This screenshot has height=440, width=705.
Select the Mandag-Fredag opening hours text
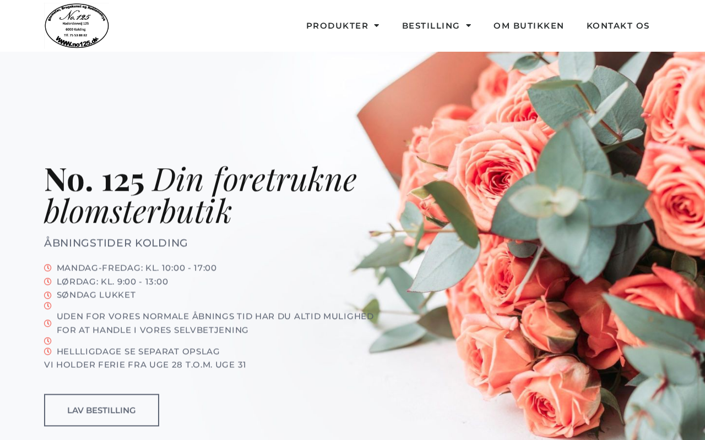coord(137,268)
